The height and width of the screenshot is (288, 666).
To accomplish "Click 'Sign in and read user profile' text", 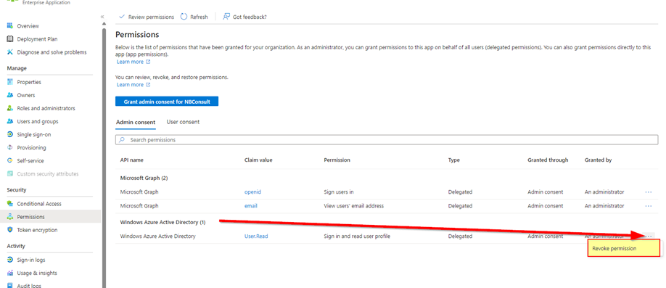I will point(357,236).
